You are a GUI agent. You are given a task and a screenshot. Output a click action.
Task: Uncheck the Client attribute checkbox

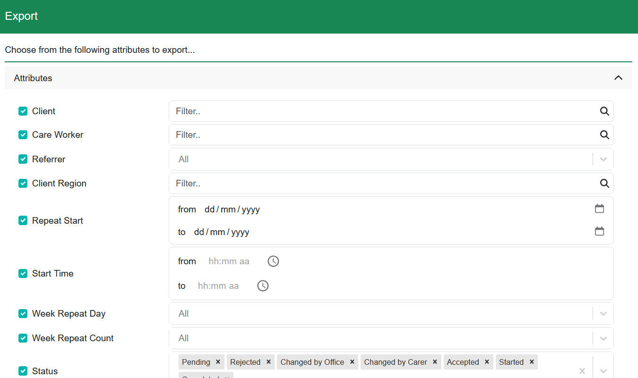pos(23,111)
